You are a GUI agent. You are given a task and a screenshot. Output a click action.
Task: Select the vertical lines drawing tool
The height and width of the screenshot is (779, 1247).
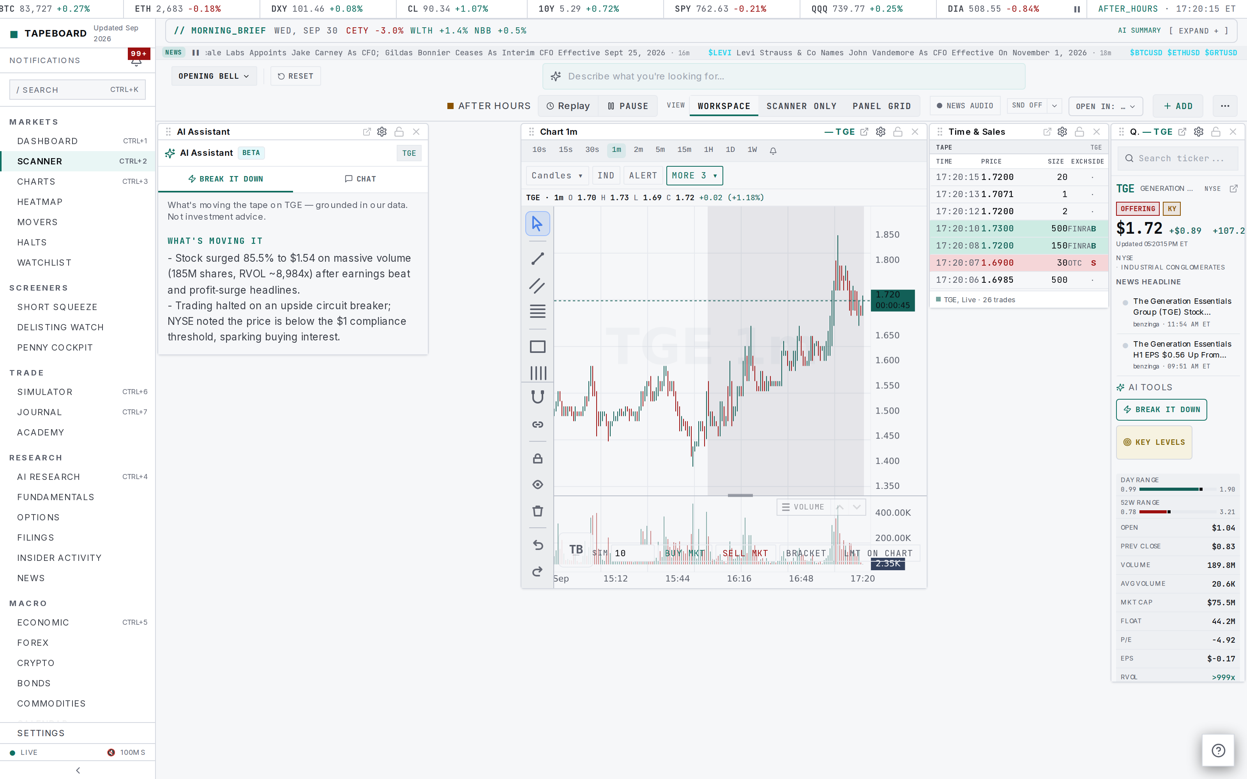coord(537,372)
